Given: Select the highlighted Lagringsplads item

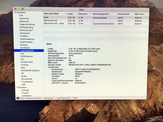Looking at the screenshot, I should [x=29, y=51].
